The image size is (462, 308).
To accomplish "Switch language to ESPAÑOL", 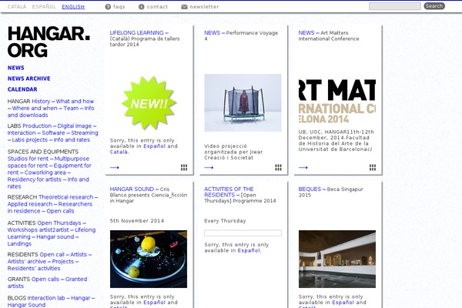I will click(44, 7).
